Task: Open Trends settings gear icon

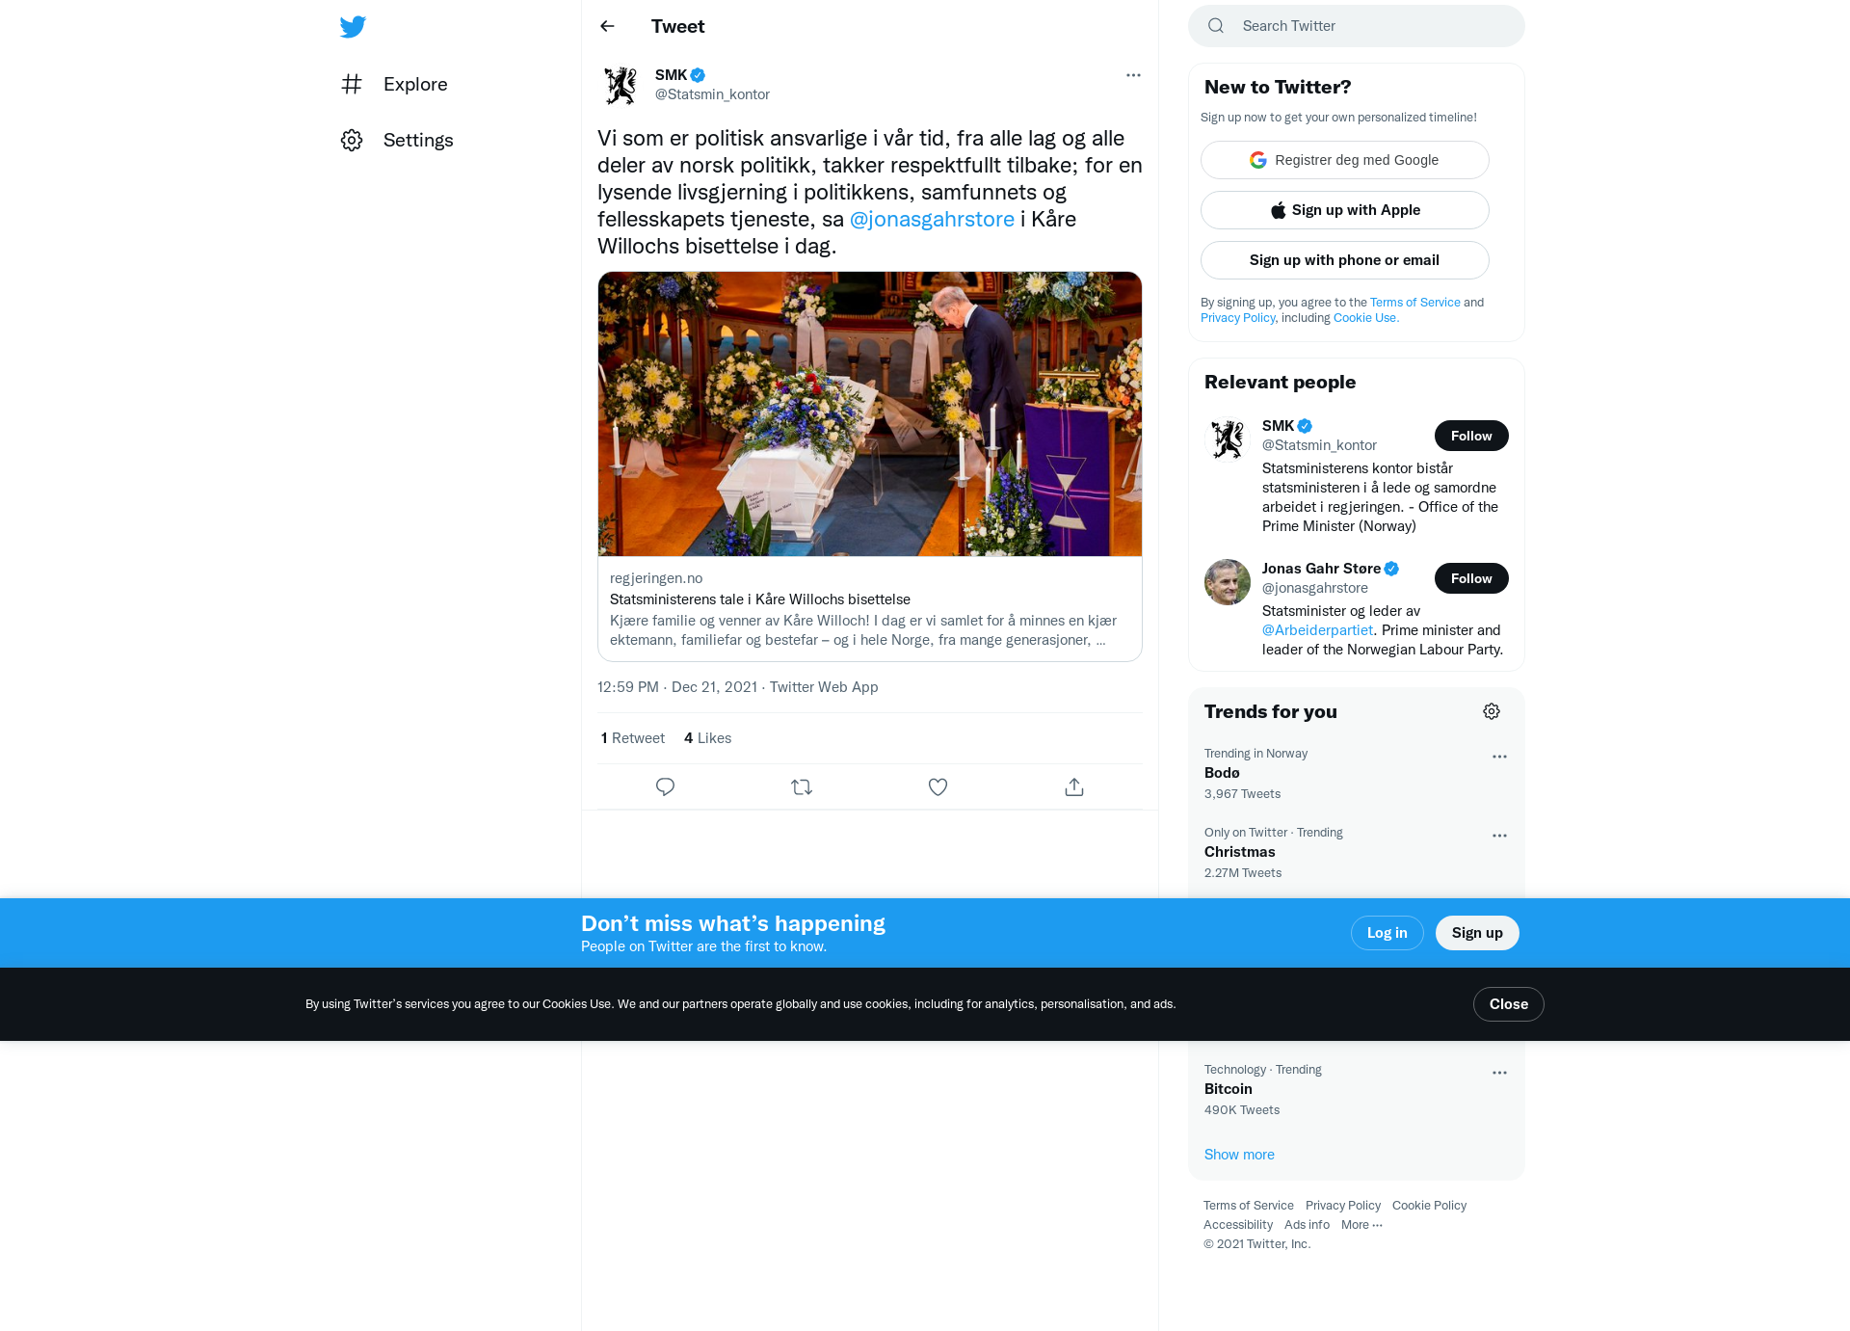Action: pyautogui.click(x=1492, y=711)
